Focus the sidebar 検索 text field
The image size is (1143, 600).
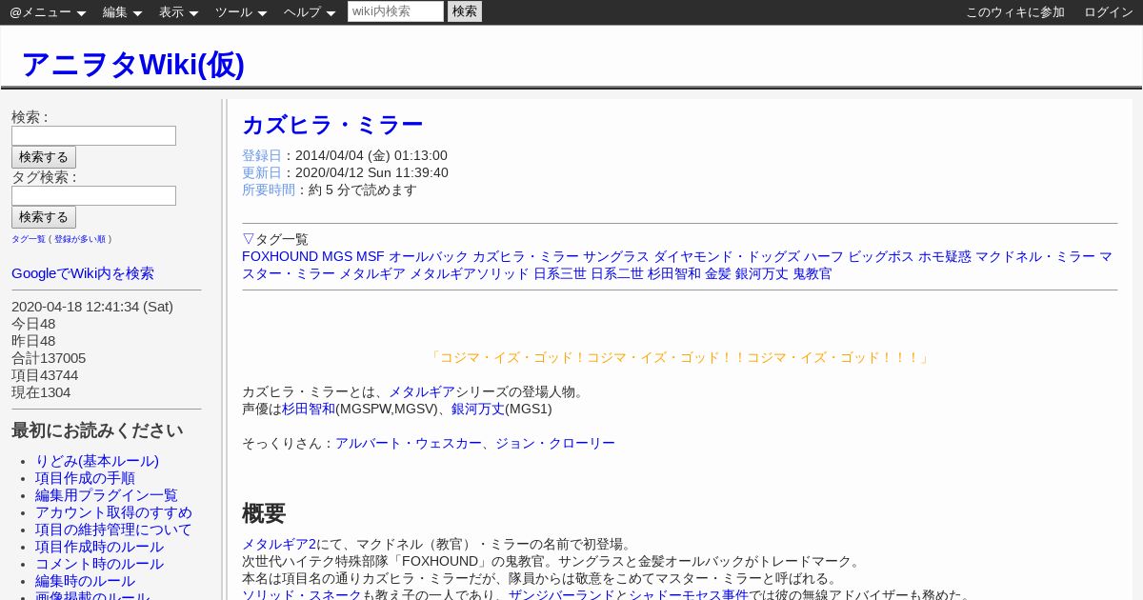click(93, 135)
